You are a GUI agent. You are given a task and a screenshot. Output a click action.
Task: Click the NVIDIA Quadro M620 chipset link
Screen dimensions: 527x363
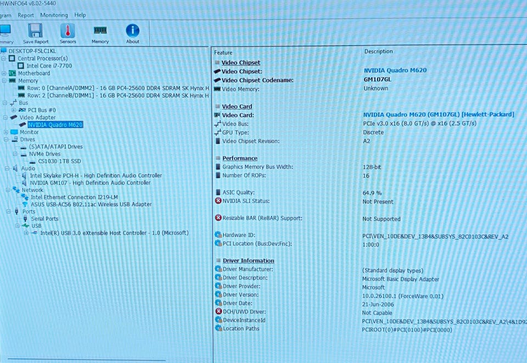(x=395, y=70)
